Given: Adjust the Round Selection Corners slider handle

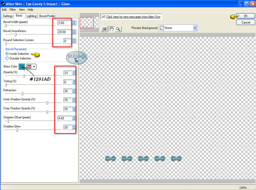Looking at the screenshot, I should tap(6, 44).
